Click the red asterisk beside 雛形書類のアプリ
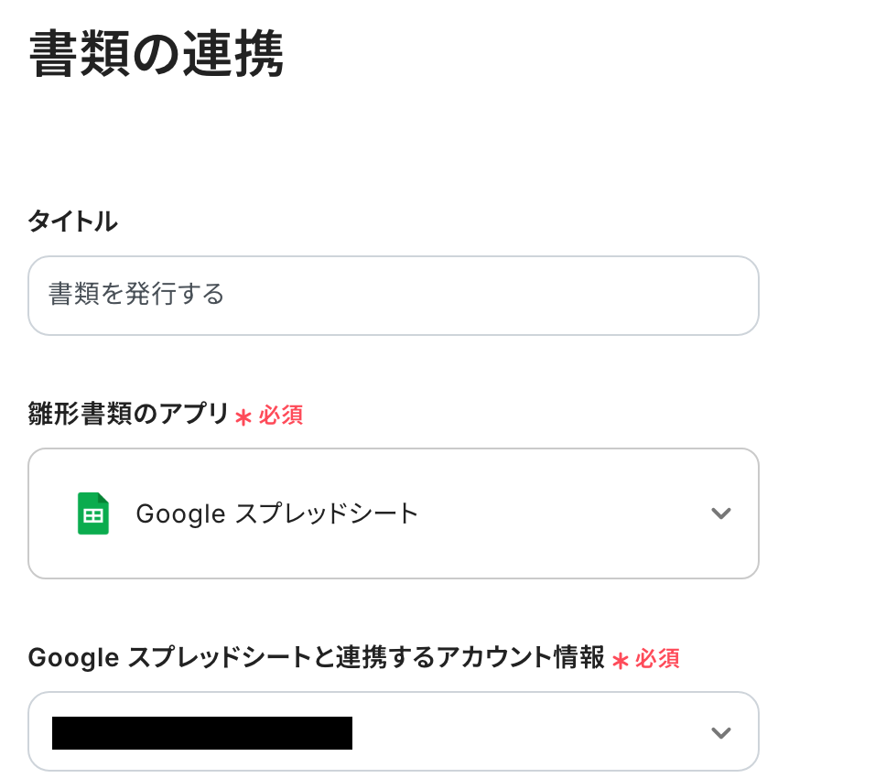This screenshot has height=778, width=886. [x=243, y=417]
